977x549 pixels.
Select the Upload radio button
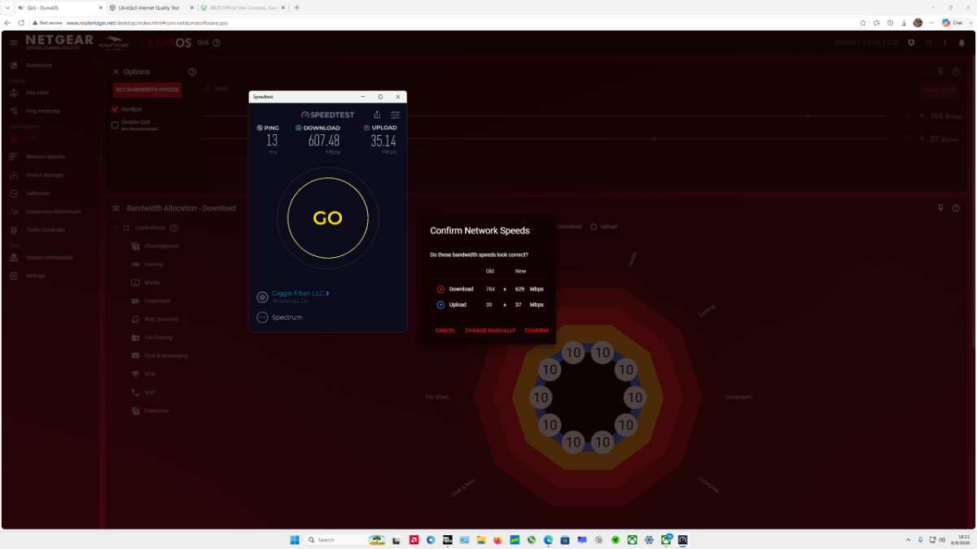594,227
